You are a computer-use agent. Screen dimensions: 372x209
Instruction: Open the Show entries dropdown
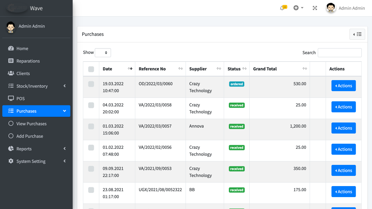point(103,53)
